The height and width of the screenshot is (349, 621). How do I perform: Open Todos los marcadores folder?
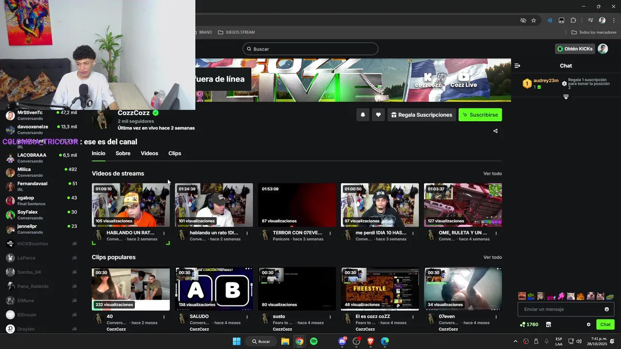pyautogui.click(x=594, y=32)
